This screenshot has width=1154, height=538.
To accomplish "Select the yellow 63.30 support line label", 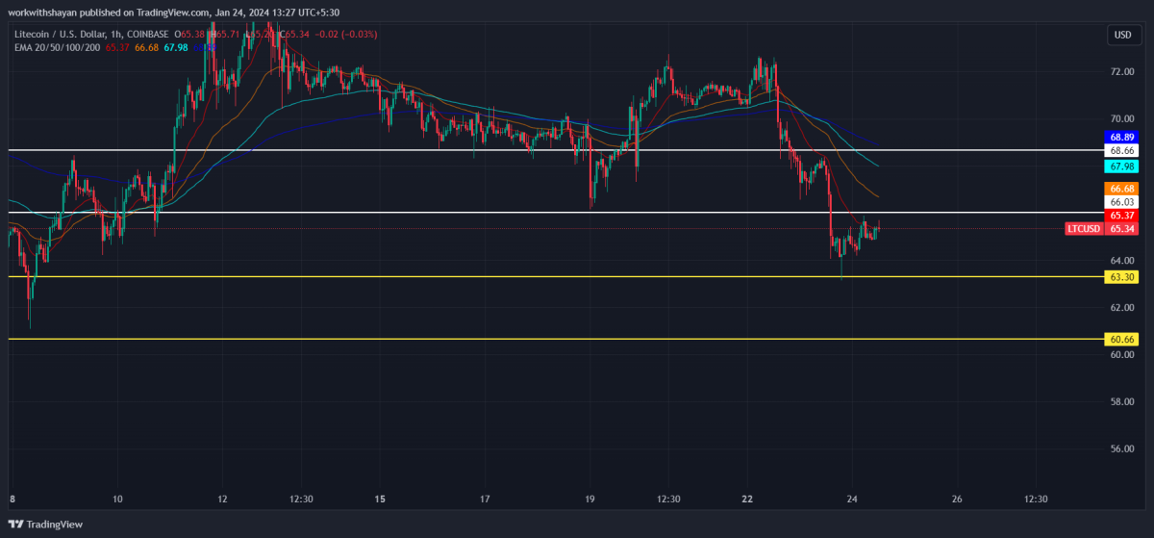I will coord(1122,277).
